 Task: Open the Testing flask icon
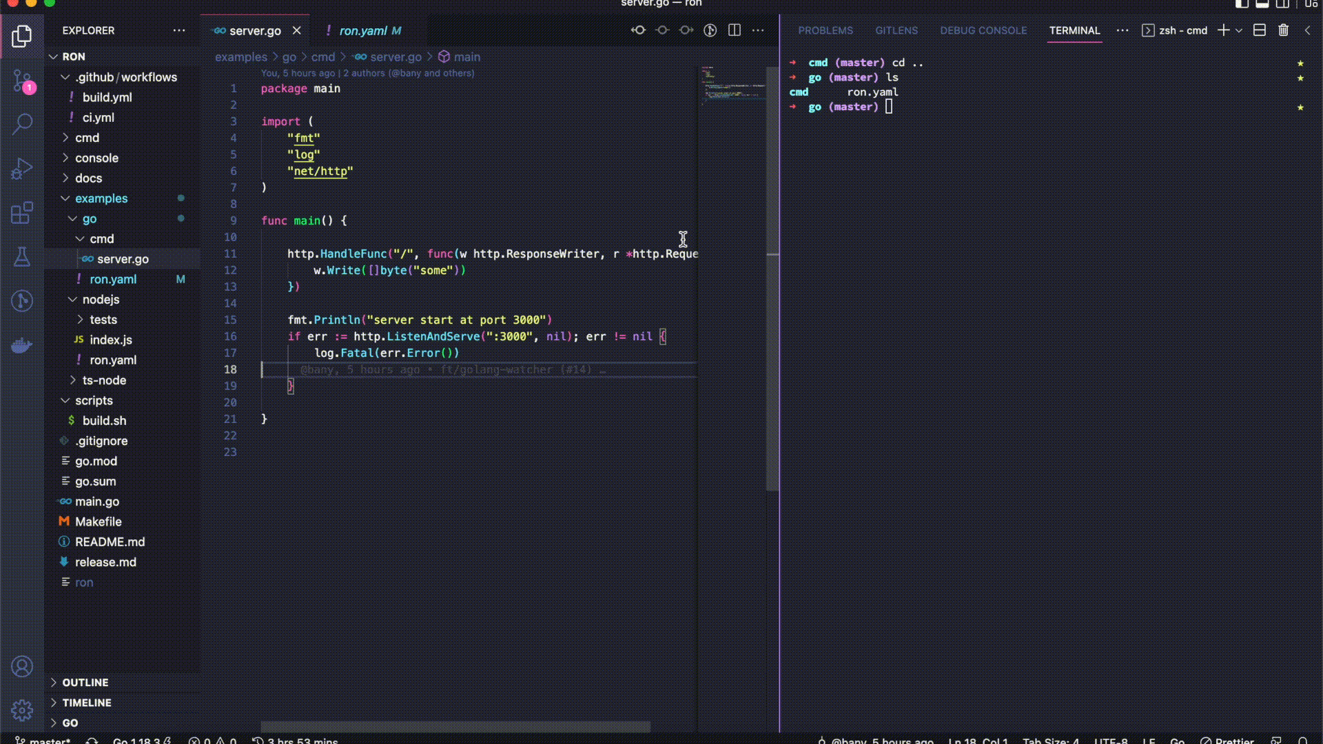pos(22,257)
